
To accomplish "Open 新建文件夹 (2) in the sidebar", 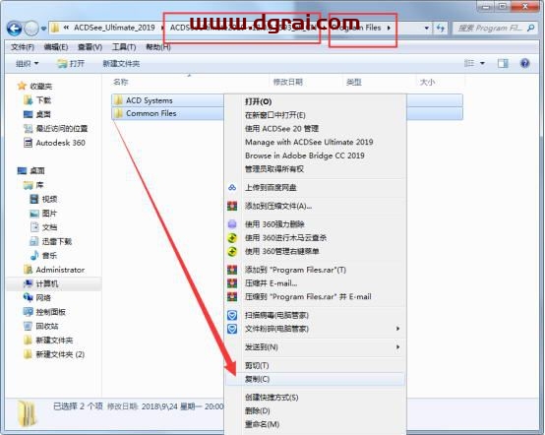I will click(x=60, y=354).
